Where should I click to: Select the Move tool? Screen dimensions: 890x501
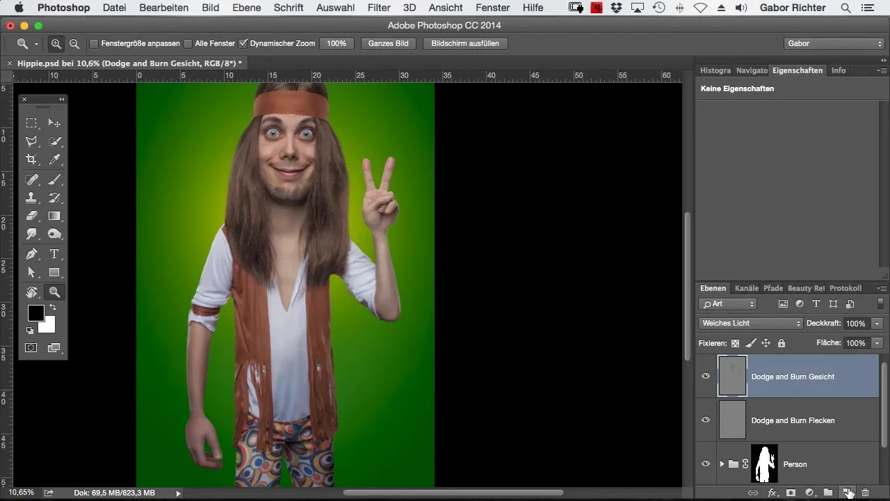(54, 123)
